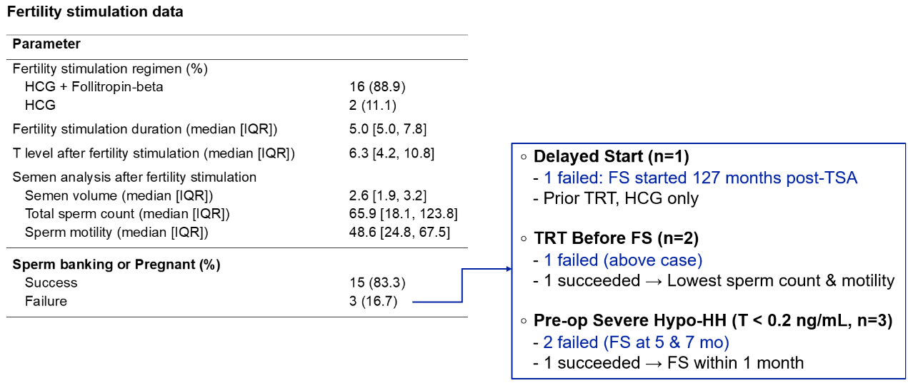Image resolution: width=908 pixels, height=388 pixels.
Task: Select the fertility stimulation duration row label
Action: point(145,129)
